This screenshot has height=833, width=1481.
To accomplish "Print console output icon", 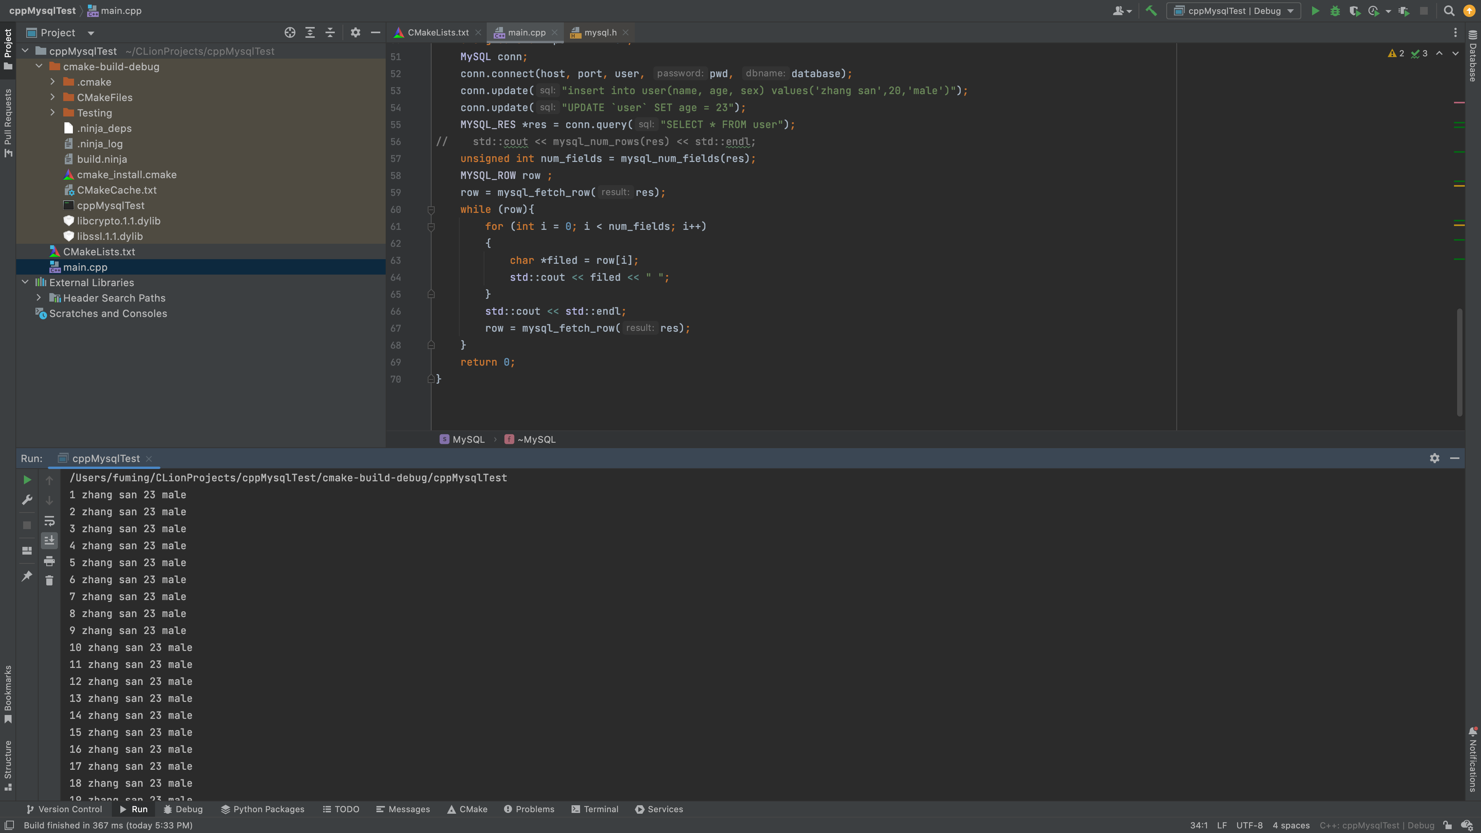I will point(49,561).
